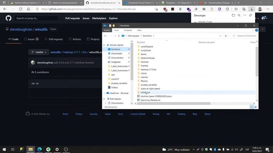The height and width of the screenshot is (153, 273).
Task: Select the Utilitarios folder
Action: pos(145,93)
